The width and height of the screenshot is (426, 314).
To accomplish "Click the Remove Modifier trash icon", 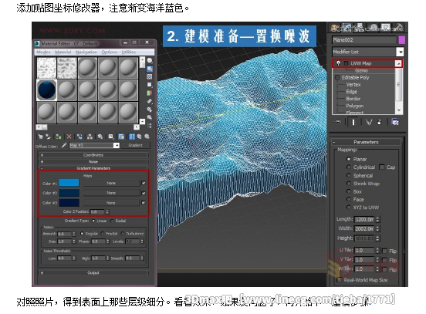I will 379,122.
